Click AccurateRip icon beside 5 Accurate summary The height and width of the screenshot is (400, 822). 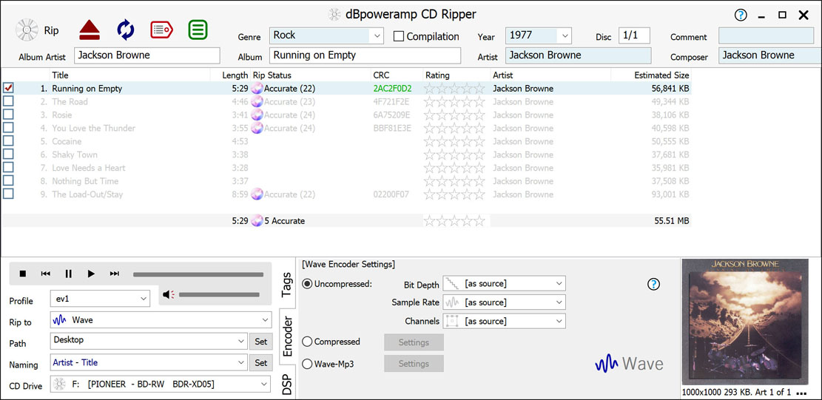coord(257,221)
